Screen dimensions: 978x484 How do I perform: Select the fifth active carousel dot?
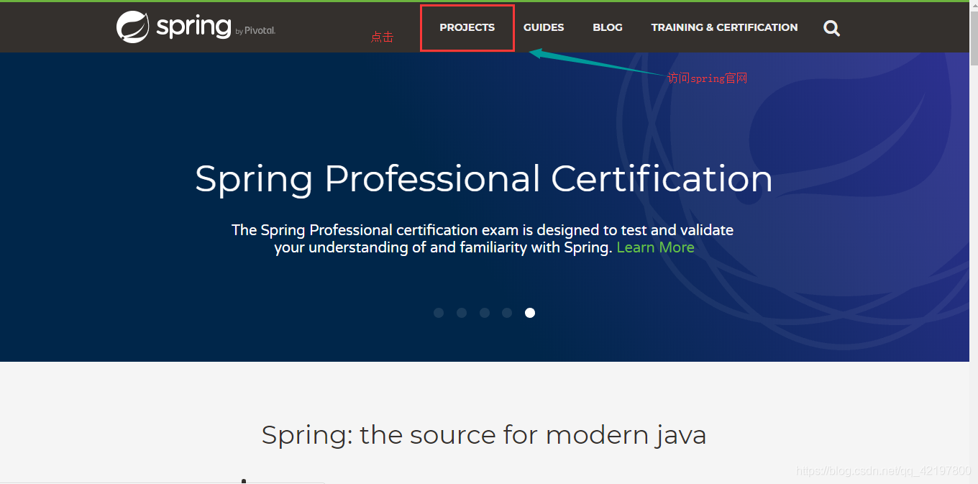[x=530, y=313]
